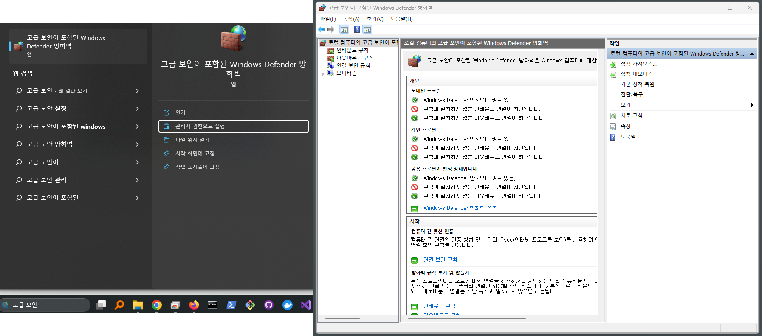Select 연결 보안 규칙 in the console tree
762x336 pixels.
(353, 65)
